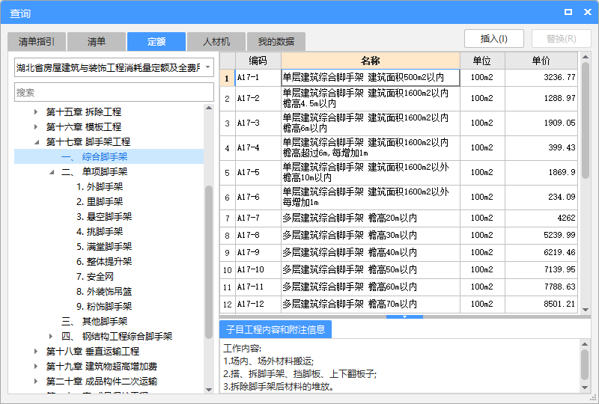This screenshot has height=404, width=599.
Task: Click work content panel scroll-down arrow
Action: click(x=585, y=388)
